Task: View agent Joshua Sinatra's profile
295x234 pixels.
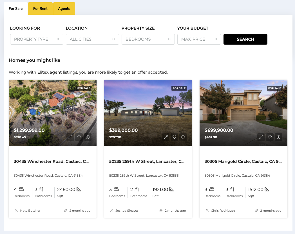Action: (x=127, y=211)
